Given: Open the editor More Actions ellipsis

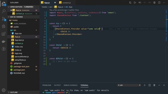Looking at the screenshot, I should [x=164, y=3].
